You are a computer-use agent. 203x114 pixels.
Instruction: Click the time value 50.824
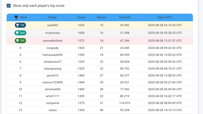(125, 62)
